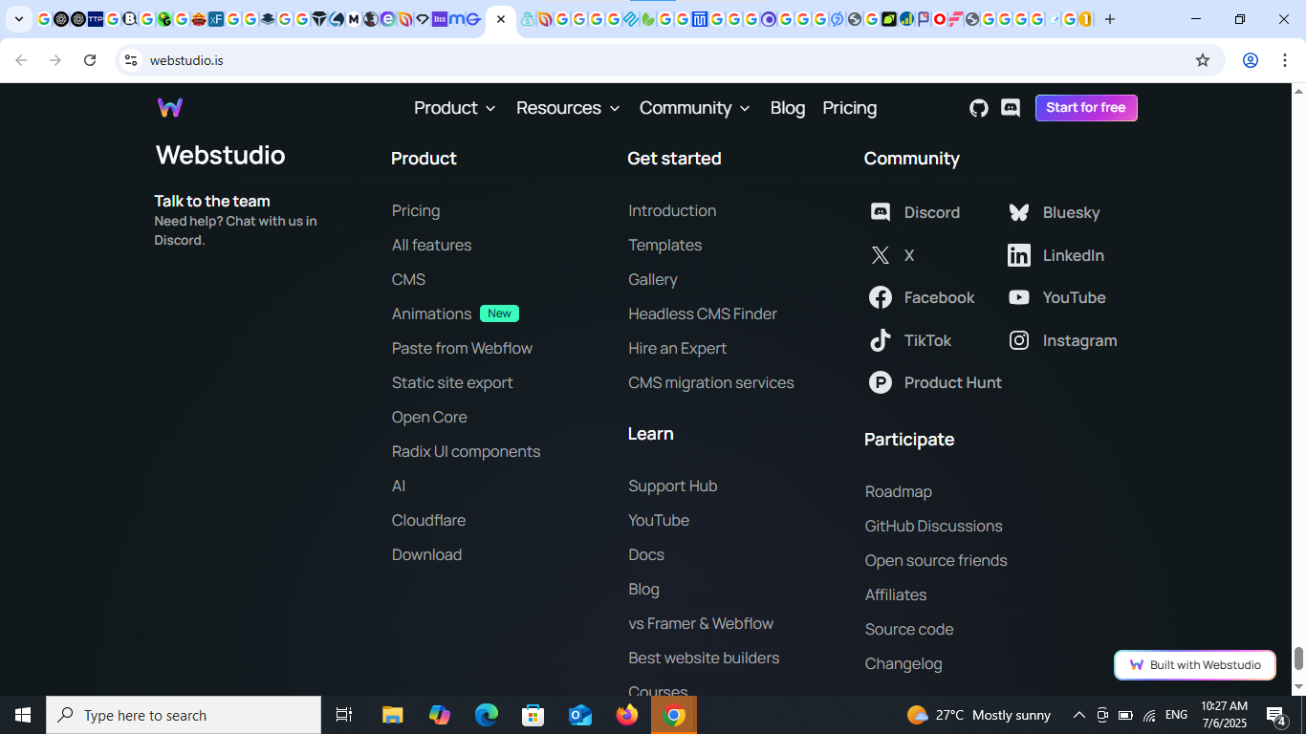Click the Support Hub link
1306x734 pixels.
(x=672, y=486)
